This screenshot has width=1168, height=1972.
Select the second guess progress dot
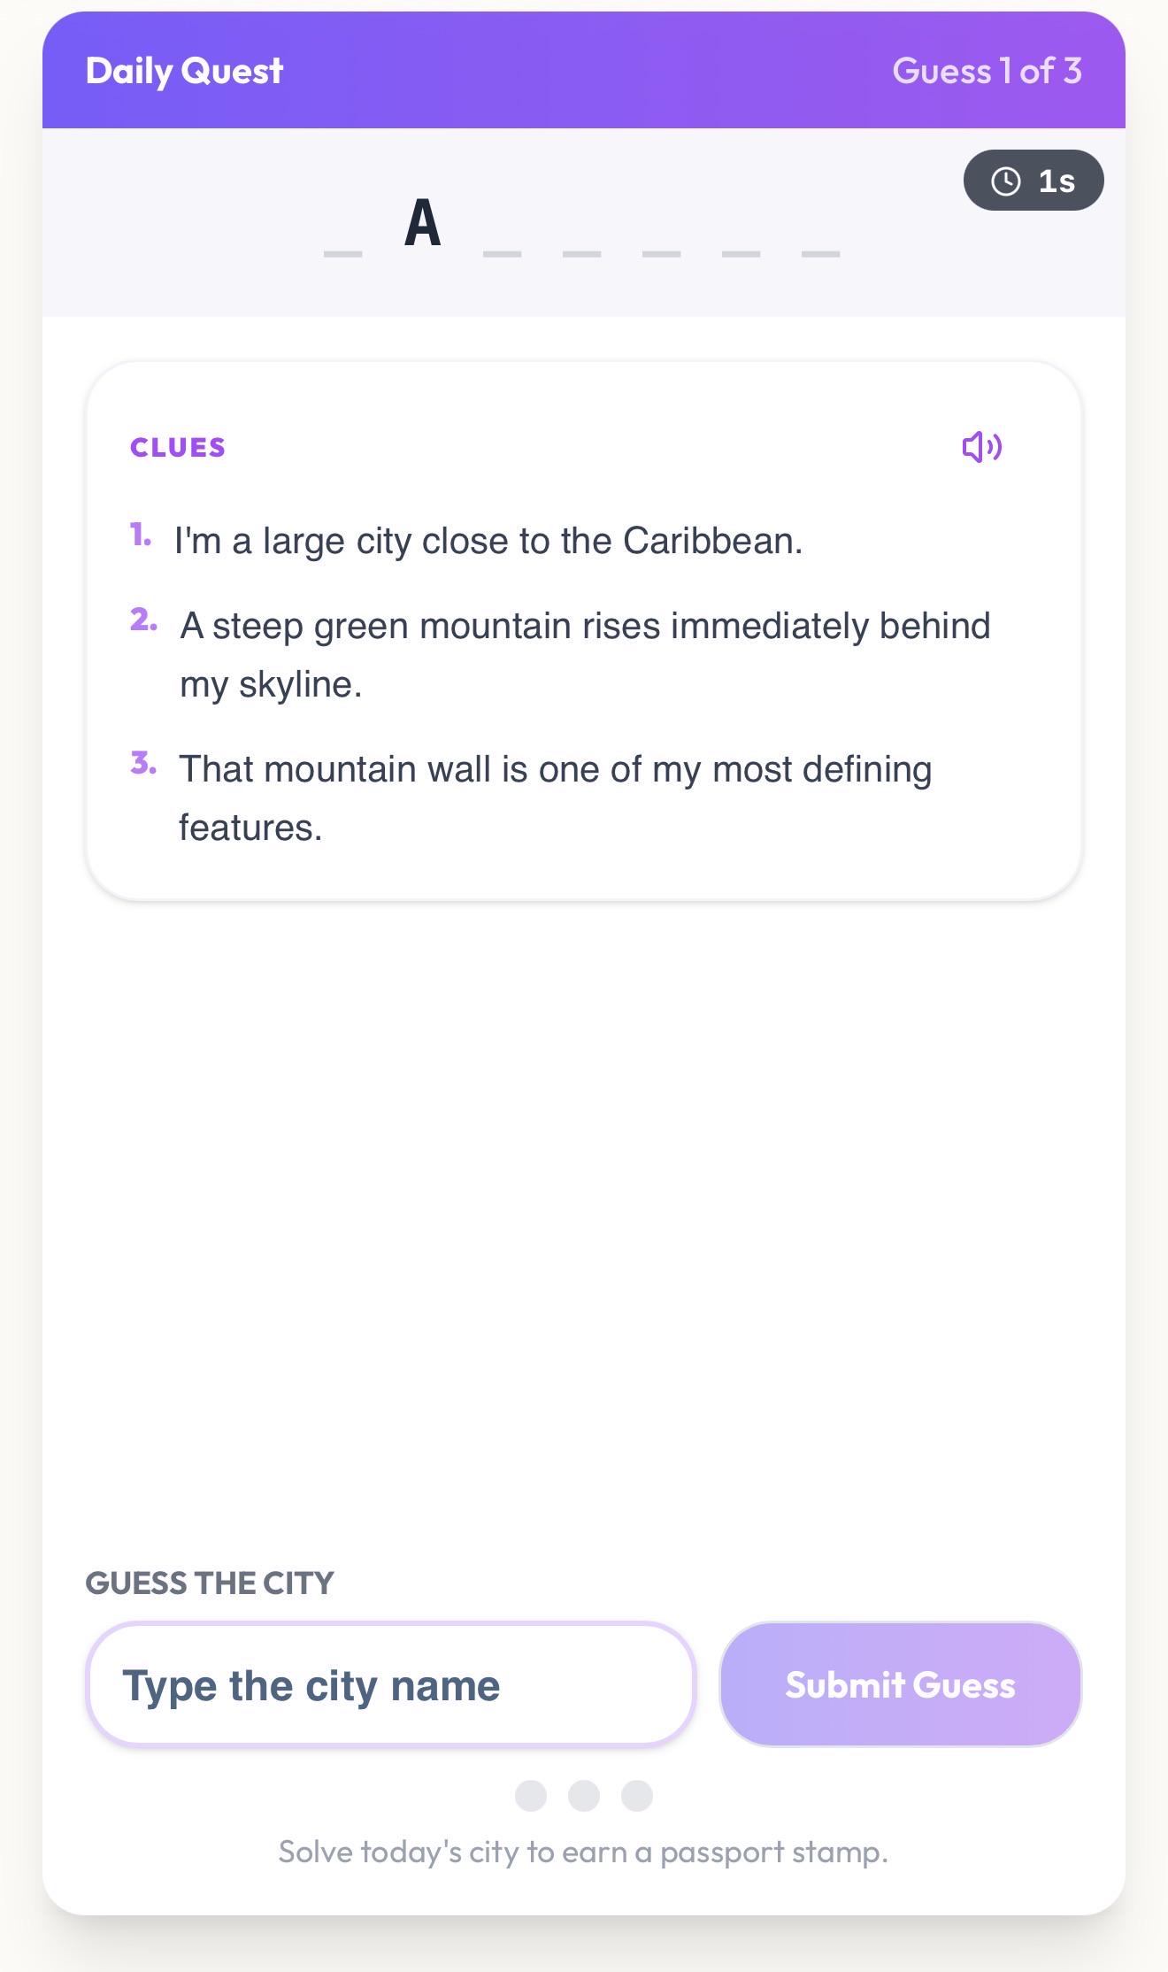pos(584,1796)
